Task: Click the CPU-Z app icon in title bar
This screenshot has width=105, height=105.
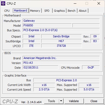Action: coord(3,3)
